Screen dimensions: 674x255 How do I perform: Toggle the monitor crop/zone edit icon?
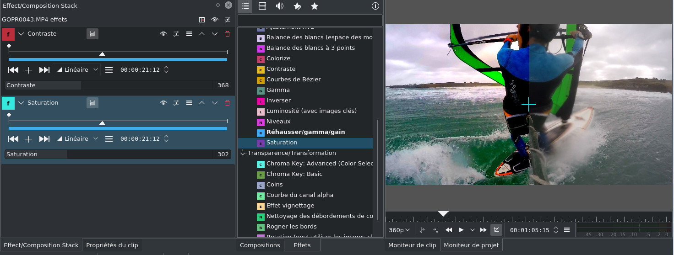pos(496,230)
